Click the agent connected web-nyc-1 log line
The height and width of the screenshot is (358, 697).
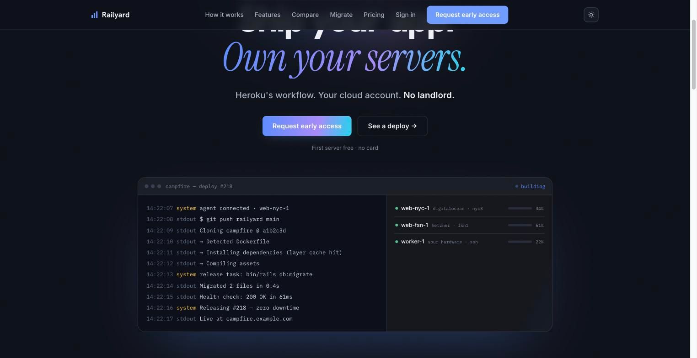click(218, 208)
